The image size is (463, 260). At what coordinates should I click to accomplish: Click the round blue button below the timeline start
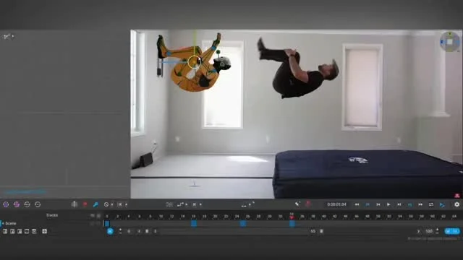tap(110, 231)
